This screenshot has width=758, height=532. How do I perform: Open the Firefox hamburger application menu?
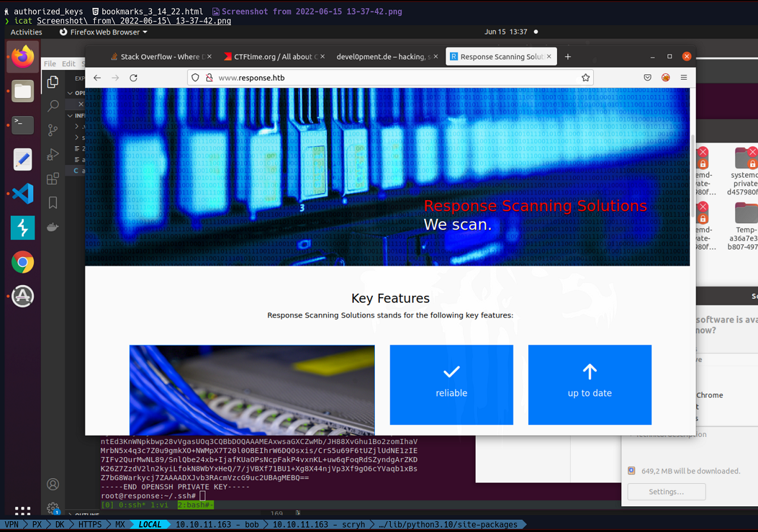coord(684,78)
